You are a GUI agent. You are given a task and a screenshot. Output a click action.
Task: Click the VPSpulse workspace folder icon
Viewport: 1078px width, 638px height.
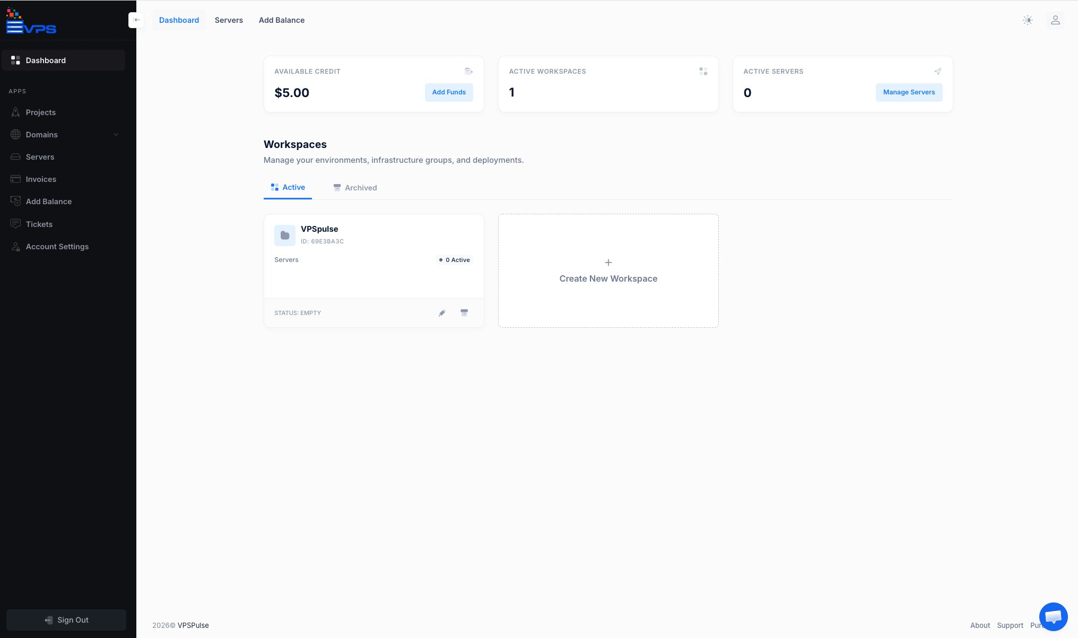coord(285,235)
